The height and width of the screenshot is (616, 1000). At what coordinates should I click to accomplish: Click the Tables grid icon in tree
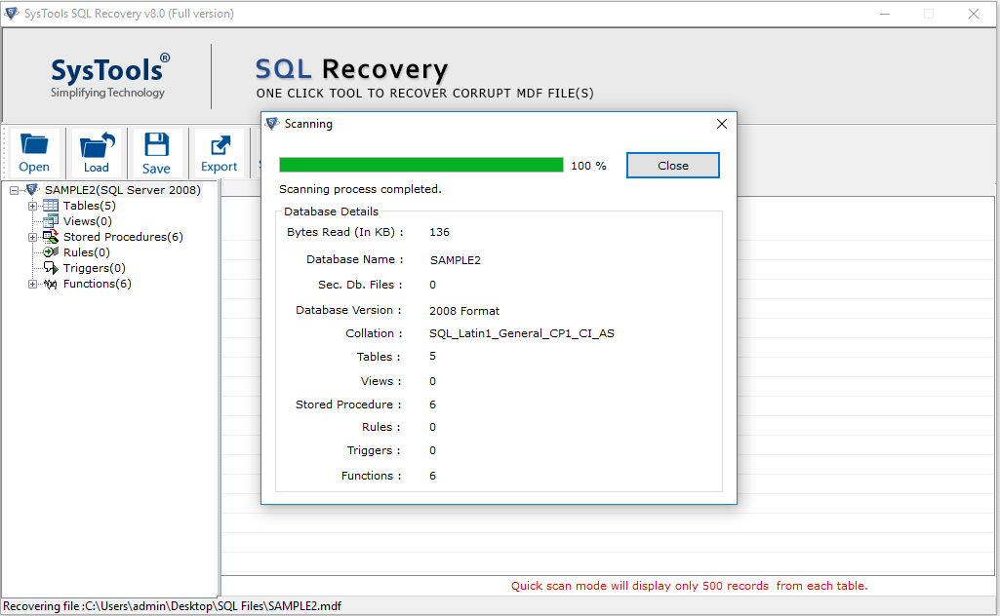coord(51,206)
